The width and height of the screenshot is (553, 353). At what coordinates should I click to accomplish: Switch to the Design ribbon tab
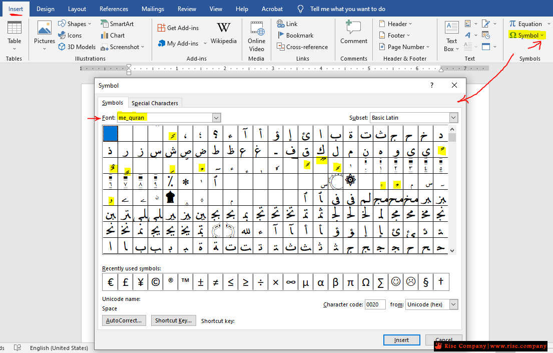click(46, 9)
